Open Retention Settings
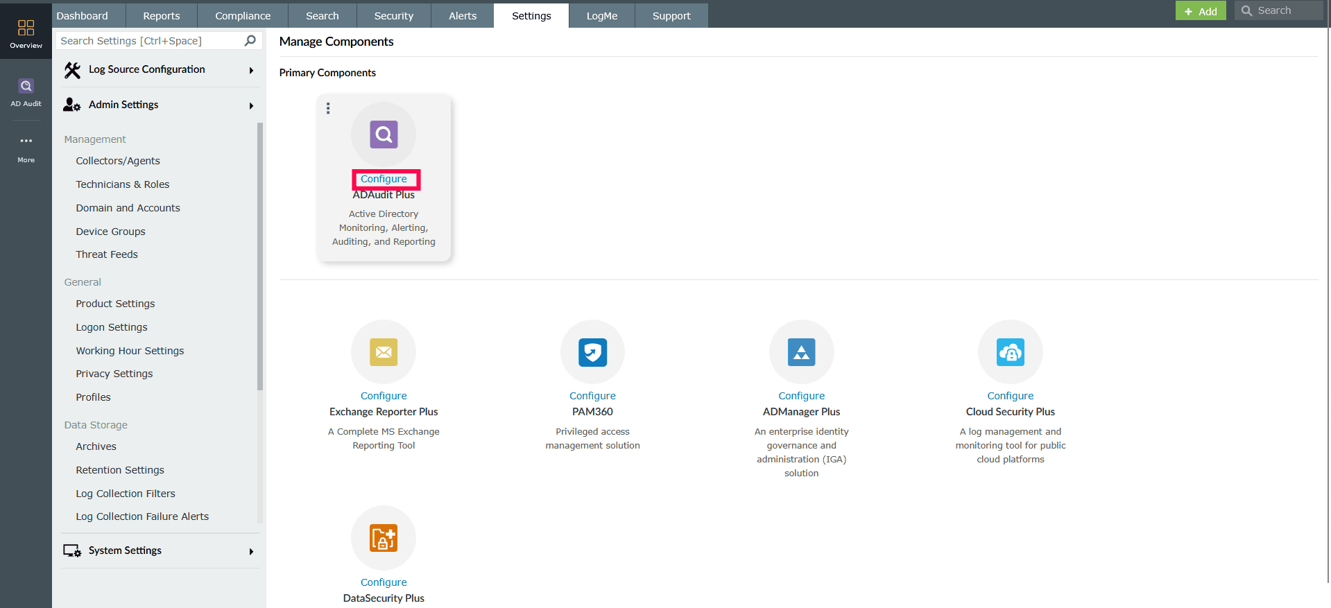Screen dimensions: 1331x608 (120, 470)
